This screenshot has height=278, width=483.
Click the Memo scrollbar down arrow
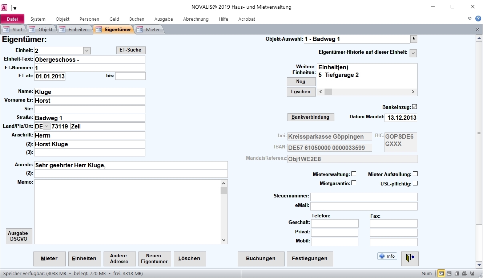[x=224, y=240]
